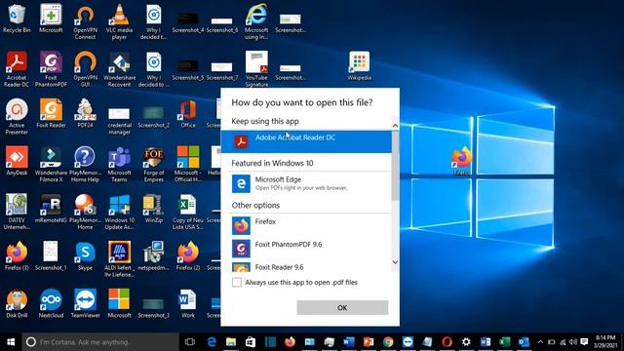Select Foxit PhantomPDF 9.6 app entry
The image size is (624, 351).
coord(306,249)
